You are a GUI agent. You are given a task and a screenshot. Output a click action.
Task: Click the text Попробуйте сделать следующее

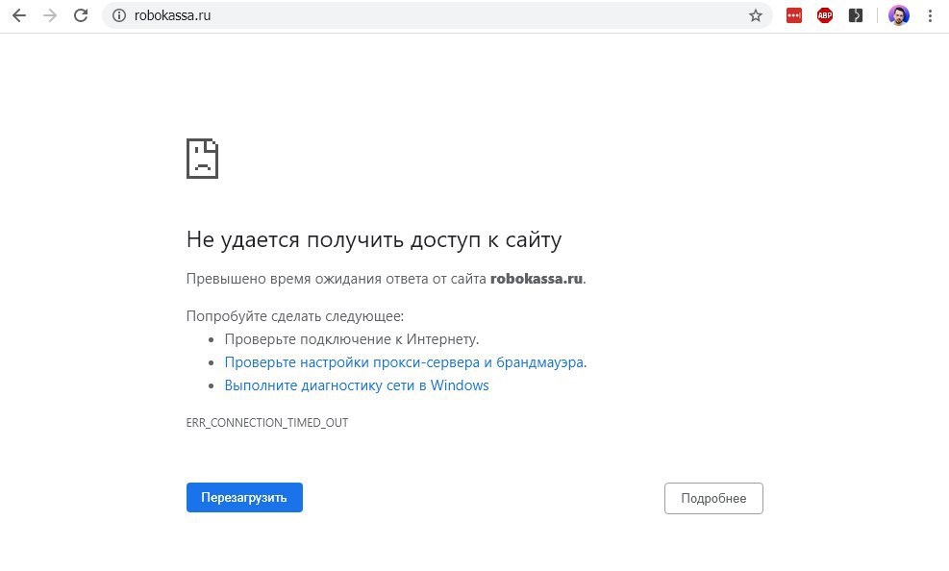point(295,316)
